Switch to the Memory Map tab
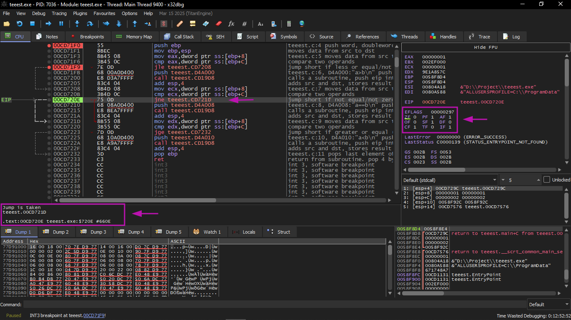 click(x=134, y=37)
